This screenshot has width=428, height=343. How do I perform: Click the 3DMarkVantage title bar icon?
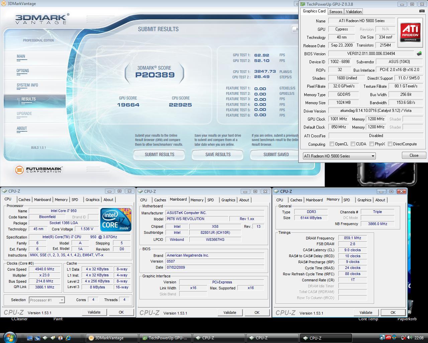pos(3,4)
